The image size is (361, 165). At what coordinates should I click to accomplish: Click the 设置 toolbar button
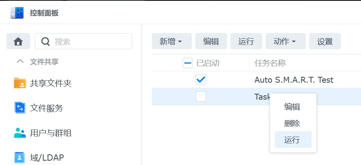325,41
